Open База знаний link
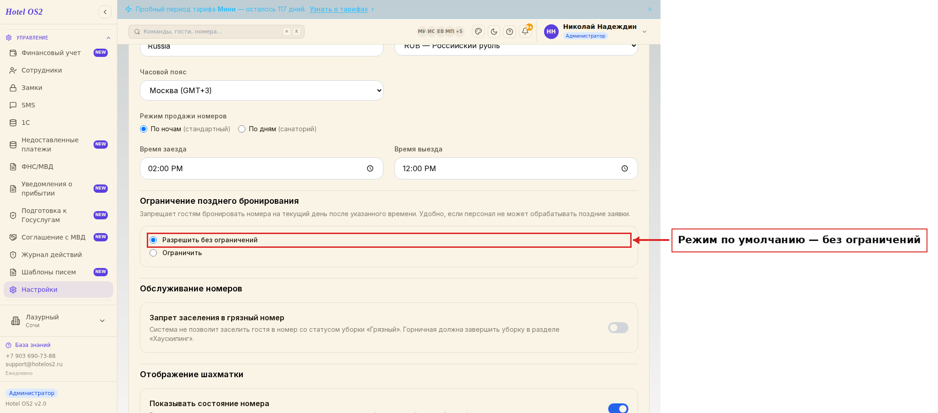The height and width of the screenshot is (413, 938). tap(33, 345)
